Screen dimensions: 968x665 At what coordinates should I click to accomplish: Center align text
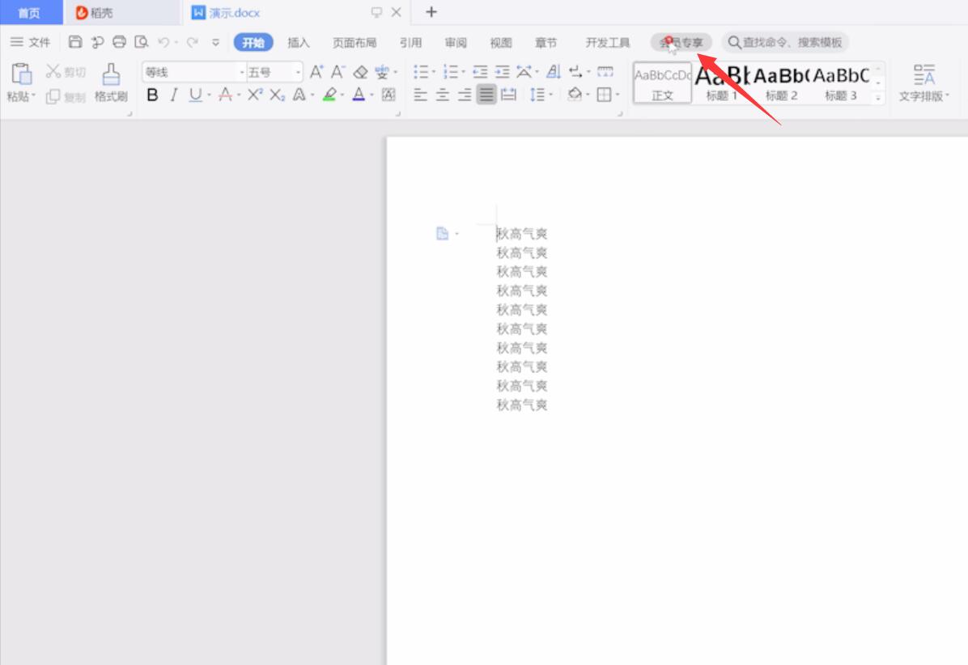click(443, 95)
